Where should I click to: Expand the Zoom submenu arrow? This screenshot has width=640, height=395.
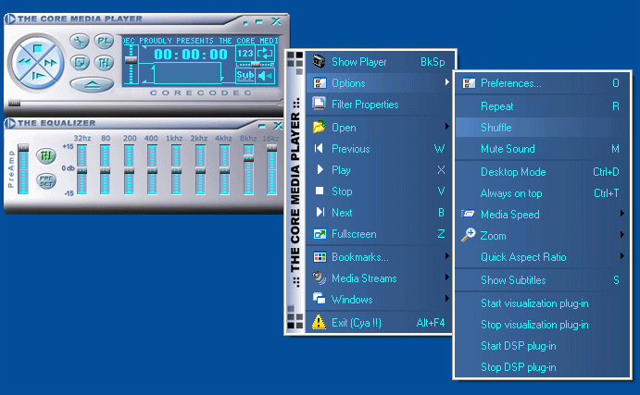[x=622, y=234]
